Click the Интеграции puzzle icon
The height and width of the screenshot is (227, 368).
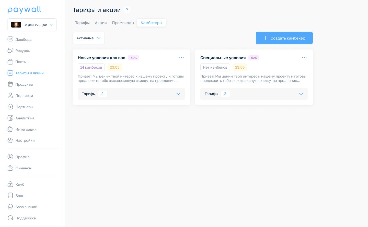10,129
